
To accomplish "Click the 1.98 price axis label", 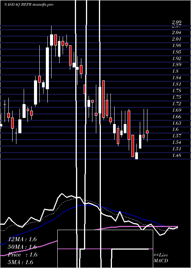I will pos(176,46).
